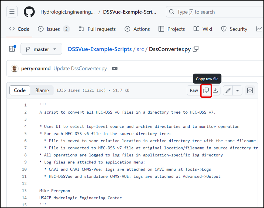264x208 pixels.
Task: Expand the file tree side panel
Action: click(12, 49)
